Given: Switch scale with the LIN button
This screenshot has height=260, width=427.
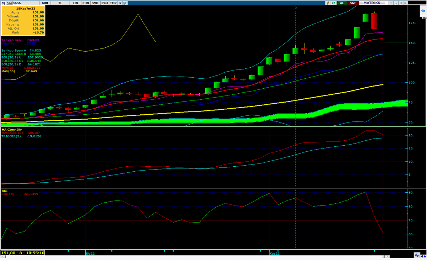Looking at the screenshot, I should click(x=75, y=3).
